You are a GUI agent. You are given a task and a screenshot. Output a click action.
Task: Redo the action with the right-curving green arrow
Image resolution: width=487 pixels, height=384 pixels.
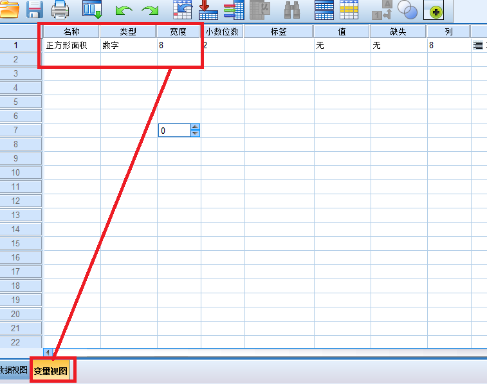151,10
